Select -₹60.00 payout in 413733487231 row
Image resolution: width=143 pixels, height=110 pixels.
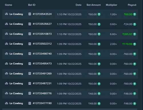[x=128, y=84]
